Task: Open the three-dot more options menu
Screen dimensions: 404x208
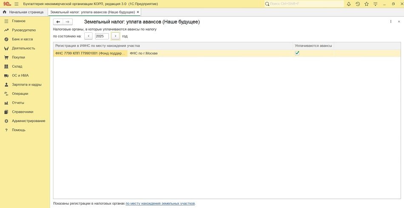Action: (391, 22)
